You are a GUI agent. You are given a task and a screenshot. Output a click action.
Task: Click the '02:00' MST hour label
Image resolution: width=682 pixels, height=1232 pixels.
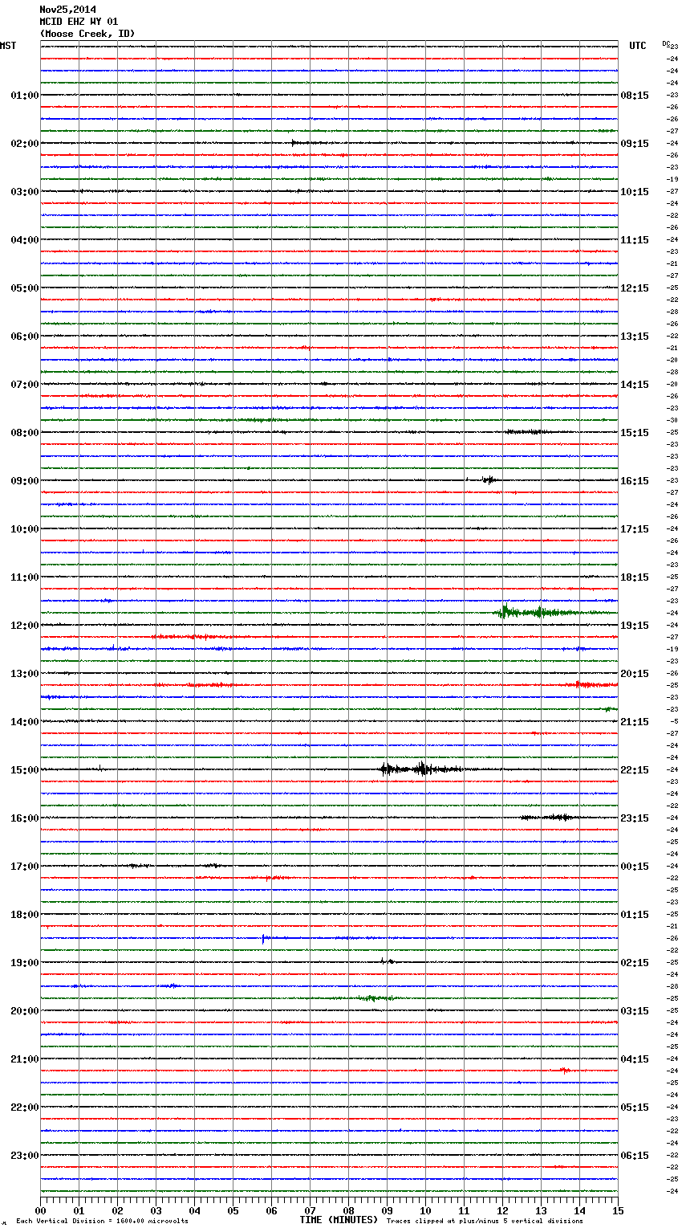coord(25,144)
